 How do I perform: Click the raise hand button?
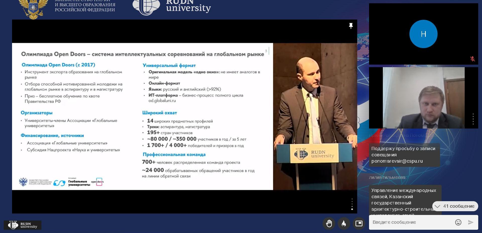pos(329,223)
